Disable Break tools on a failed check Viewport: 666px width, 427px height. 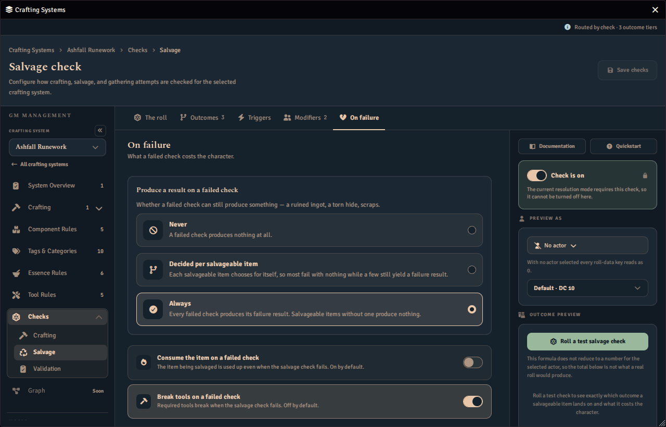coord(473,401)
